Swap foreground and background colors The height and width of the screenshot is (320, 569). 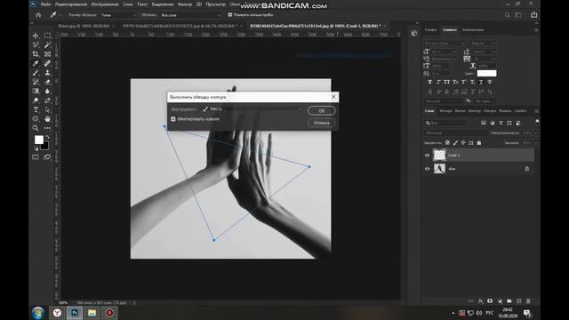tap(47, 138)
